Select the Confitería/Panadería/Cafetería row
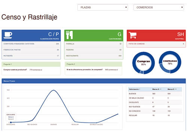The width and height of the screenshot is (187, 140). tap(31, 44)
